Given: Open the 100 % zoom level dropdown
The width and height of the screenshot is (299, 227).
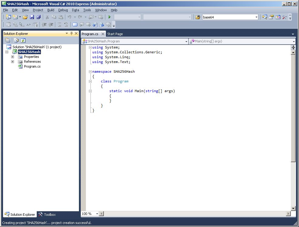Looking at the screenshot, I should 97,214.
